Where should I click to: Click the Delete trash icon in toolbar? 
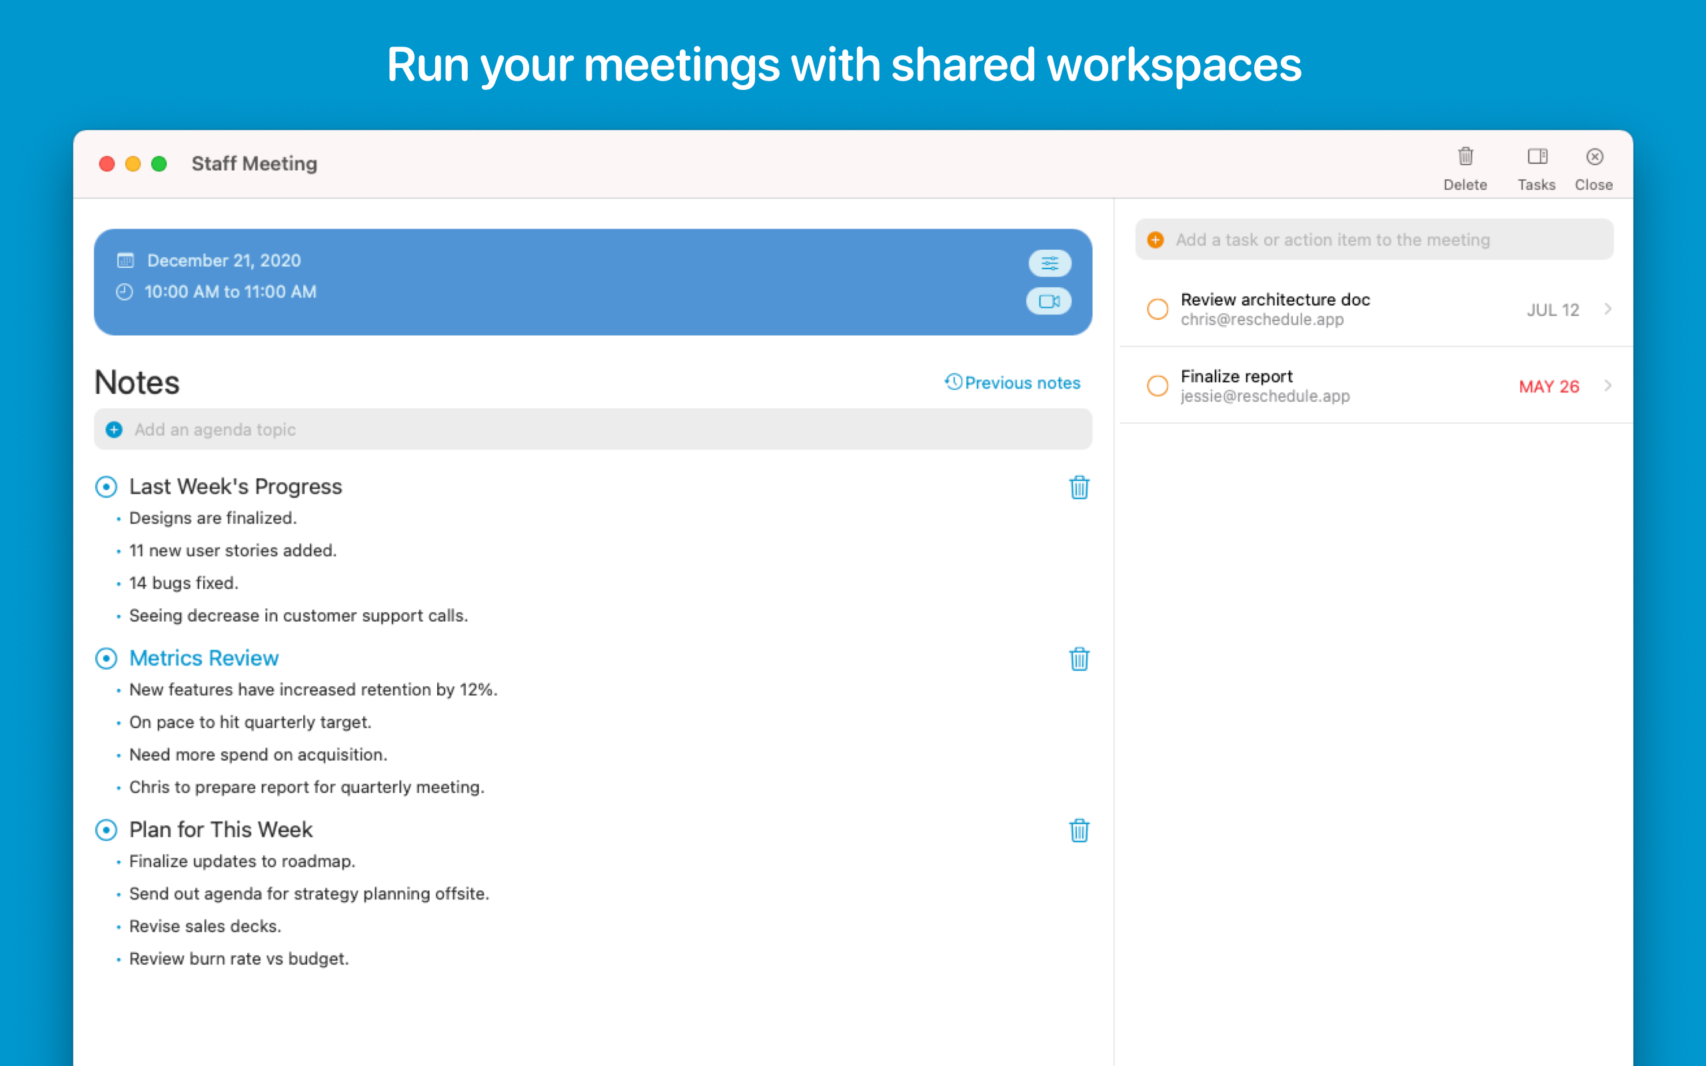tap(1465, 157)
